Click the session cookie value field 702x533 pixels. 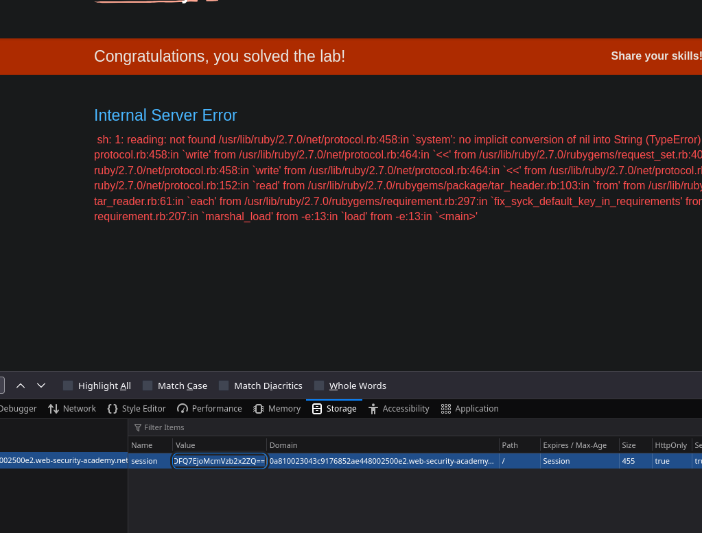coord(219,461)
